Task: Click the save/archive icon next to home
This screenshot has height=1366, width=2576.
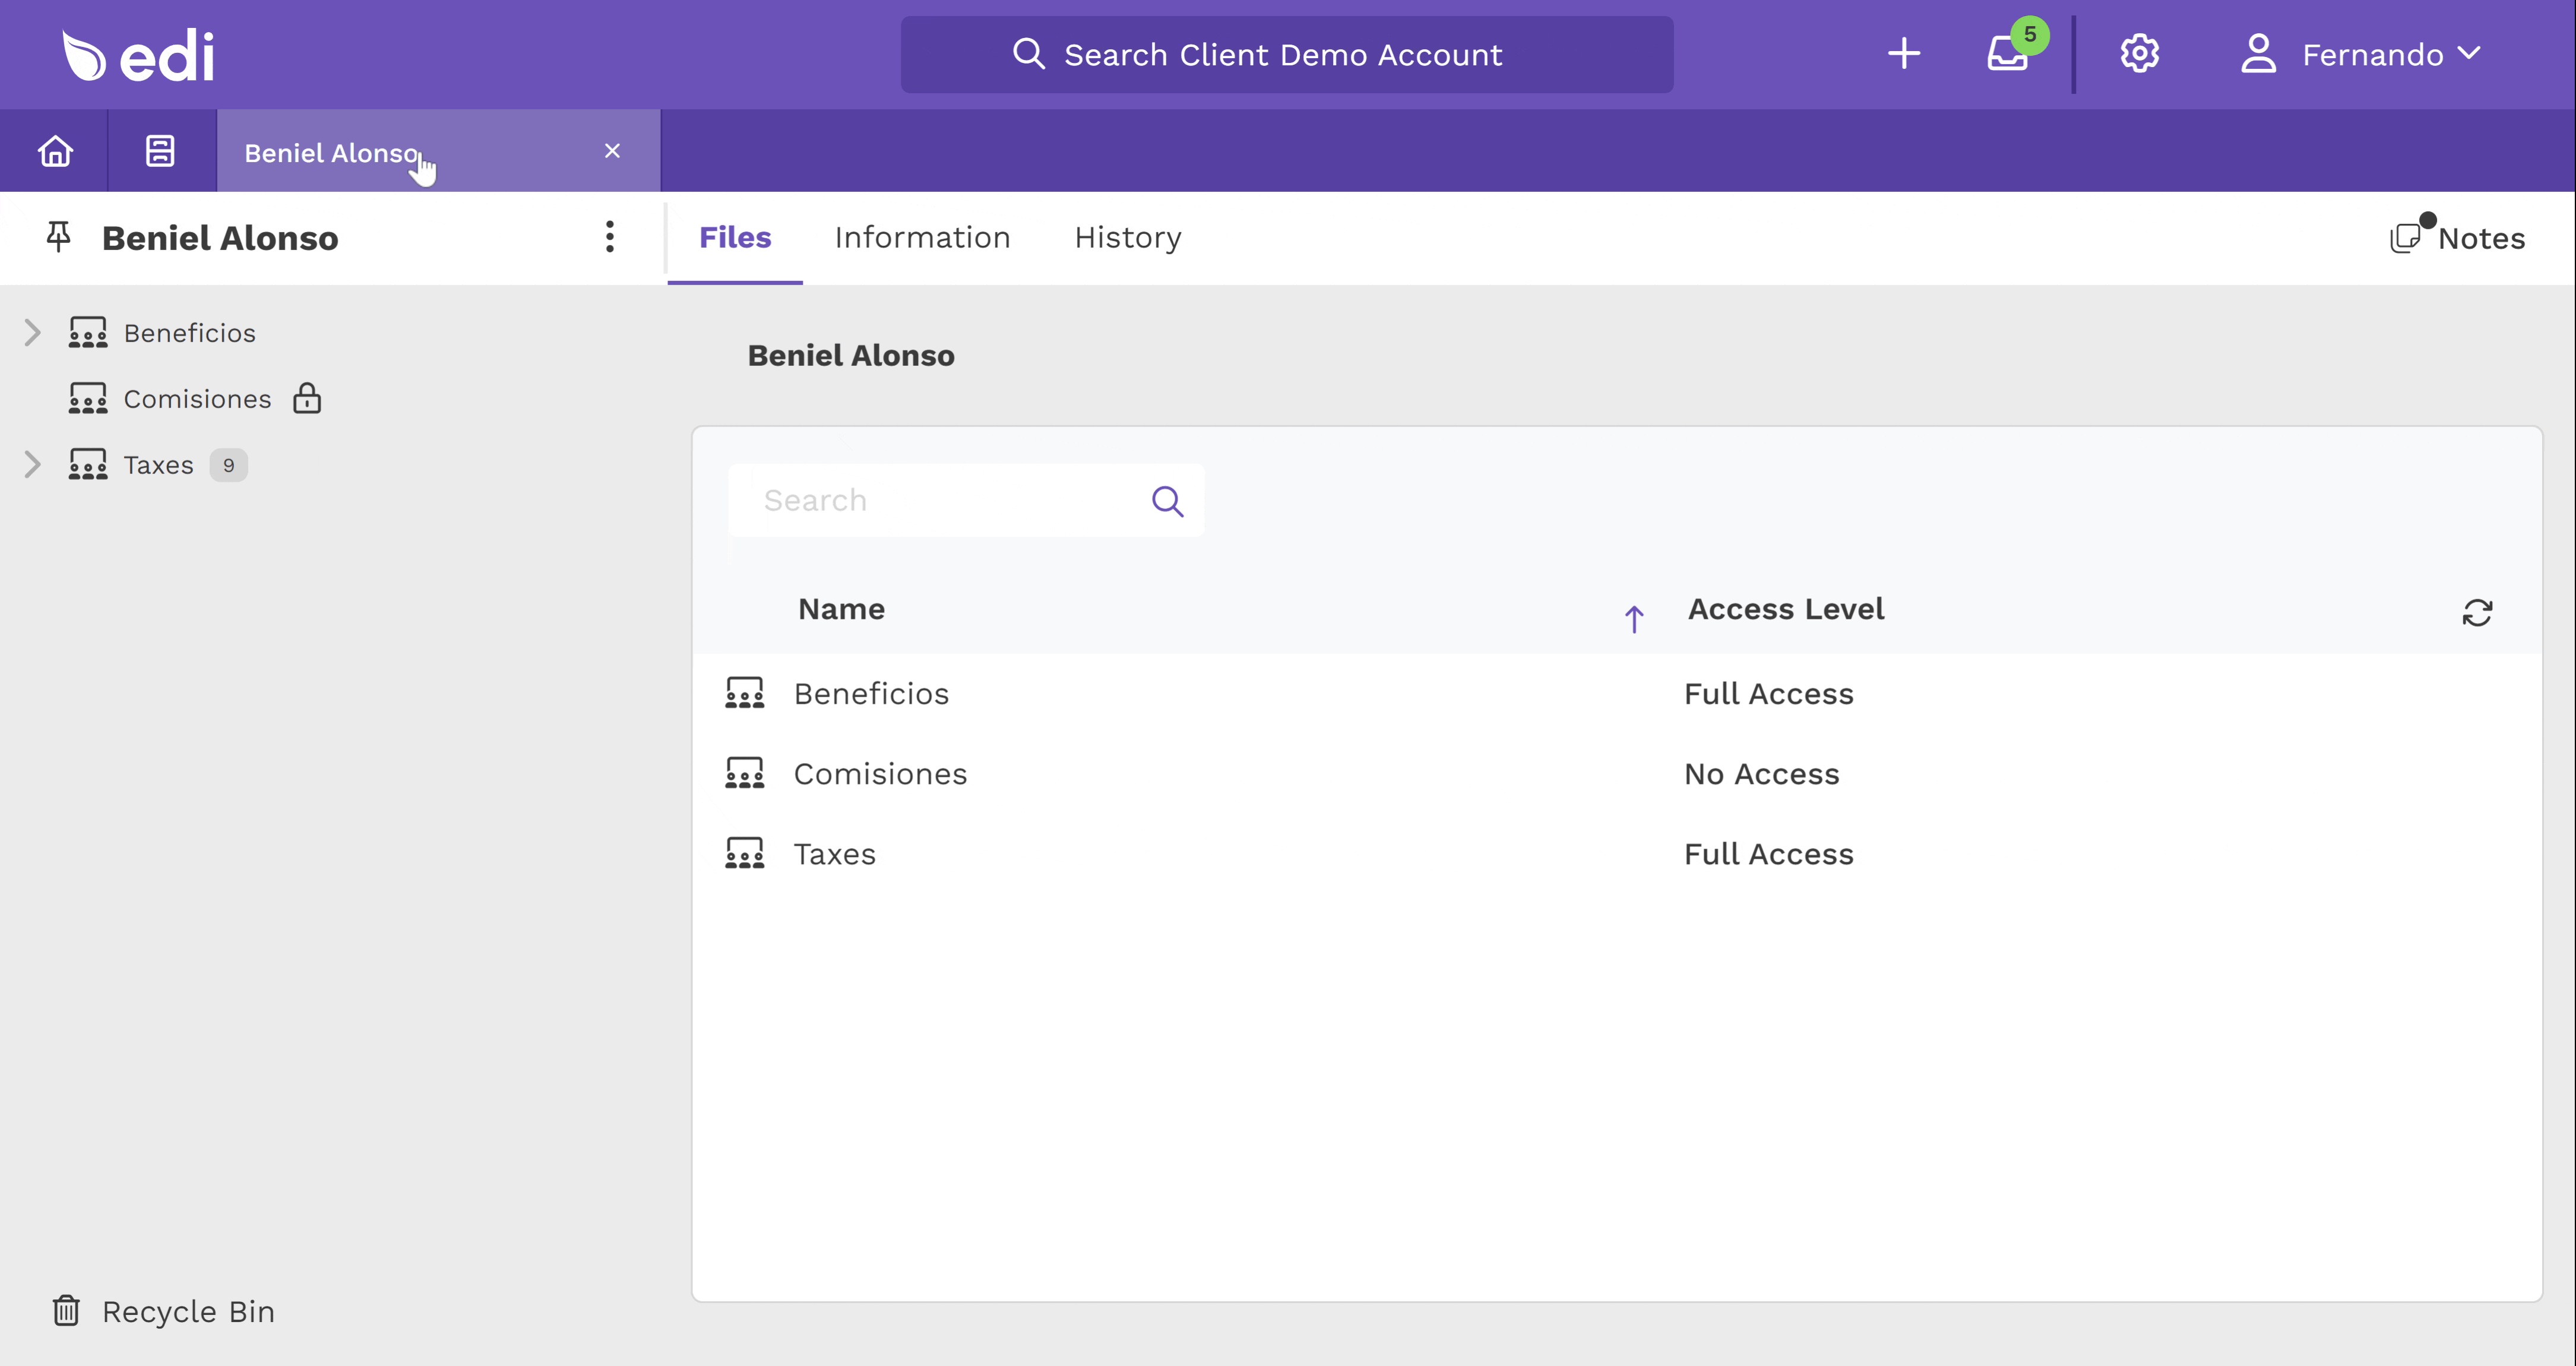Action: point(160,150)
